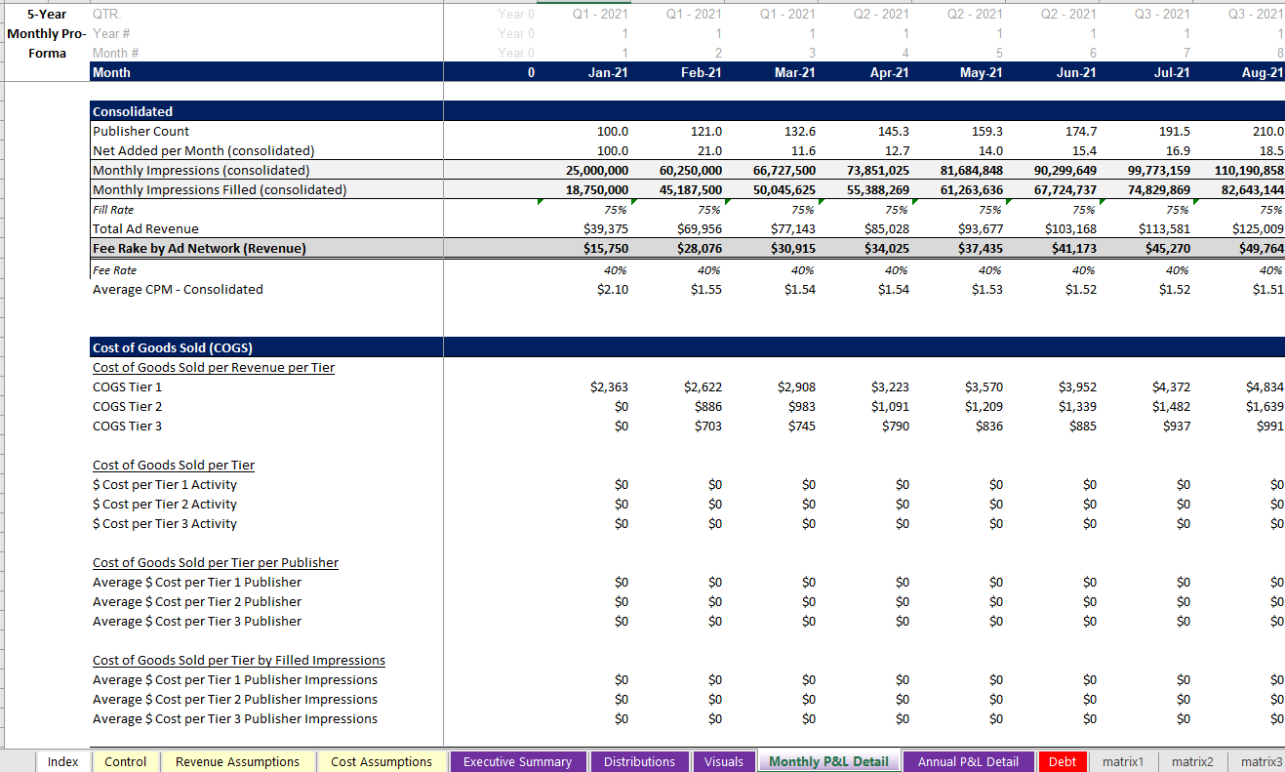Select the Monthly P&L Detail tab
Image resolution: width=1285 pixels, height=772 pixels.
[829, 761]
